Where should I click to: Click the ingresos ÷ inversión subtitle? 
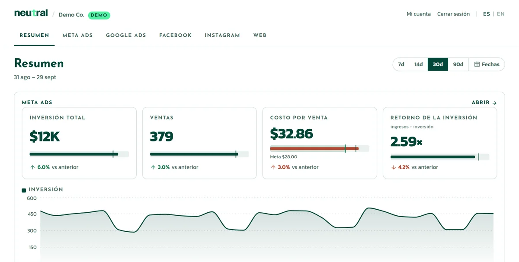(412, 127)
